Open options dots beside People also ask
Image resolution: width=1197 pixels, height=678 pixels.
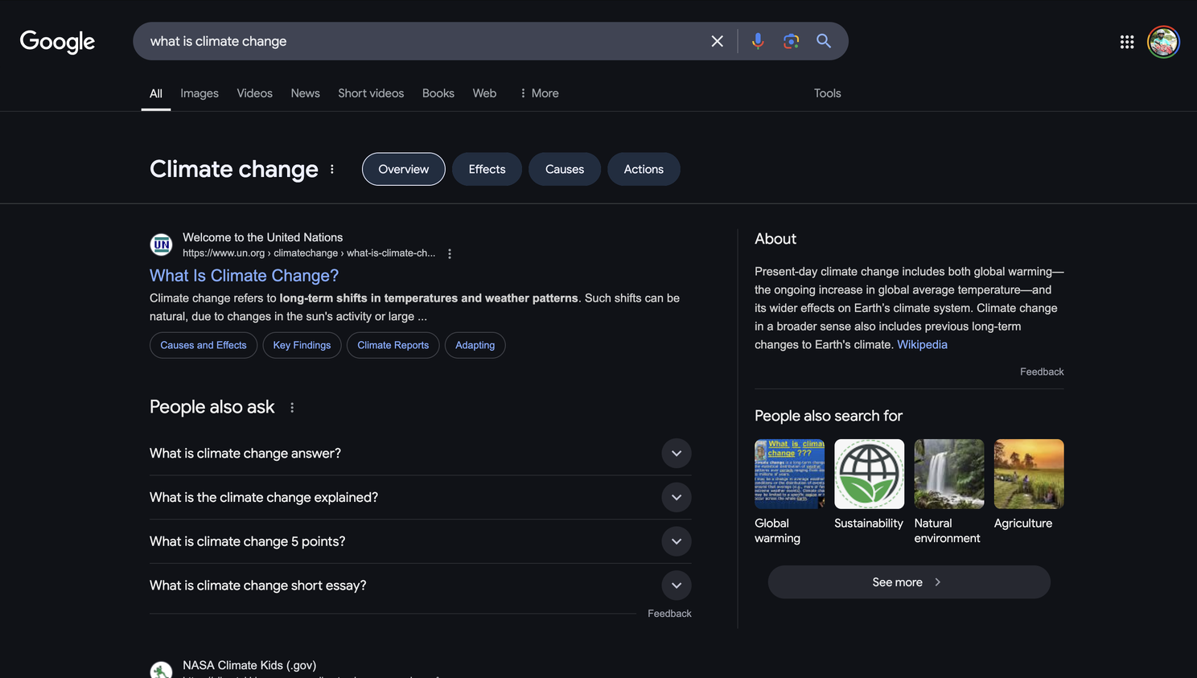pyautogui.click(x=292, y=408)
